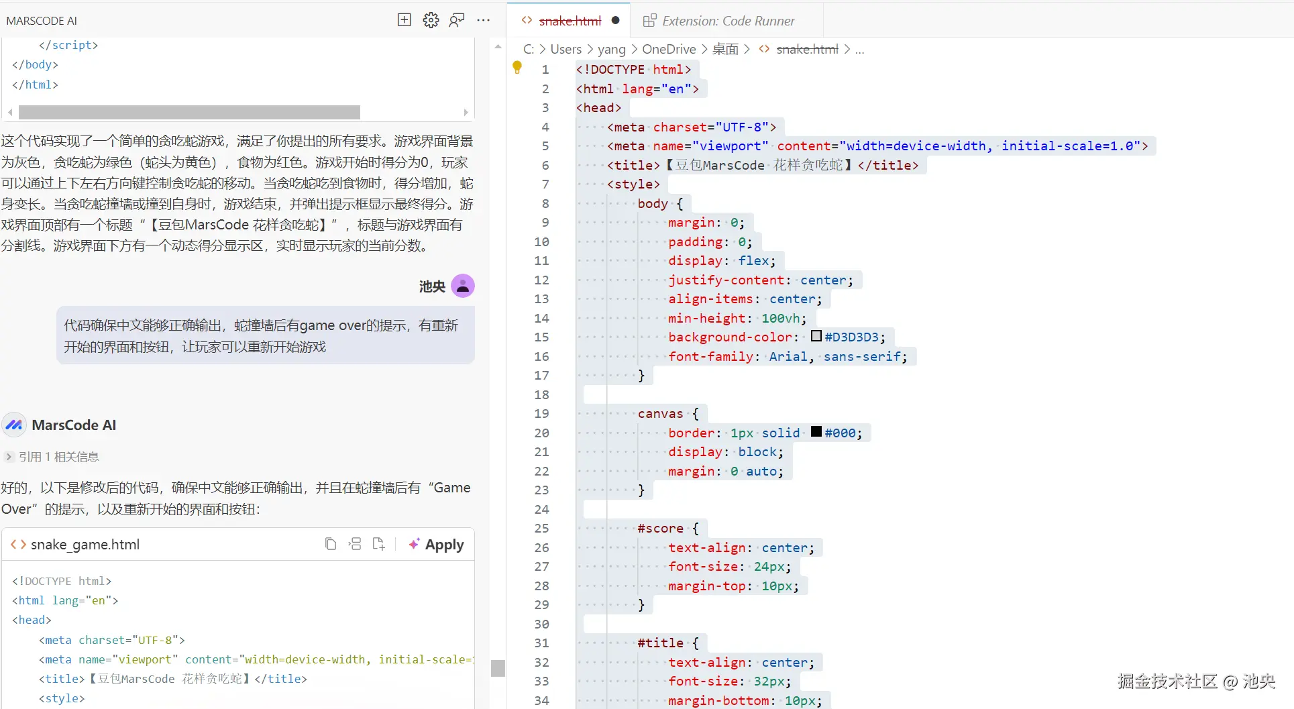Open the Users breadcrumb folder
The image size is (1294, 709).
pyautogui.click(x=566, y=49)
